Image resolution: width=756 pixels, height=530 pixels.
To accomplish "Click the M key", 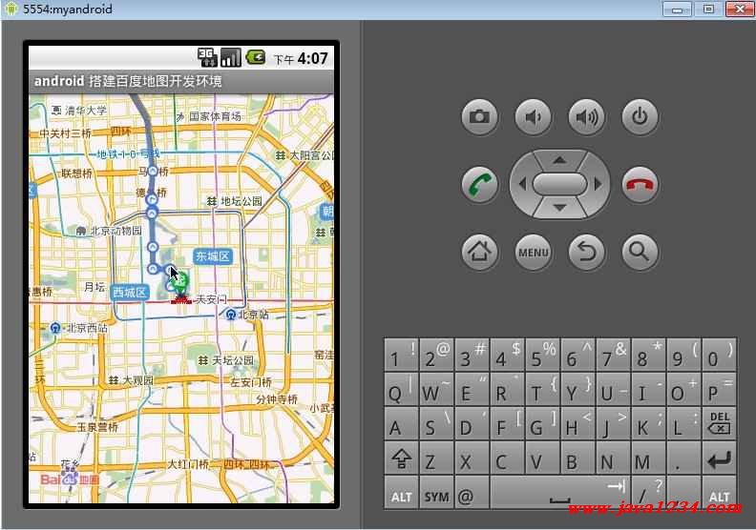I will pos(648,459).
